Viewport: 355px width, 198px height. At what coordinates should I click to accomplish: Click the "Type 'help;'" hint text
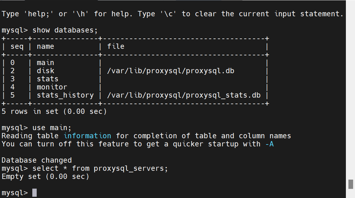point(28,14)
